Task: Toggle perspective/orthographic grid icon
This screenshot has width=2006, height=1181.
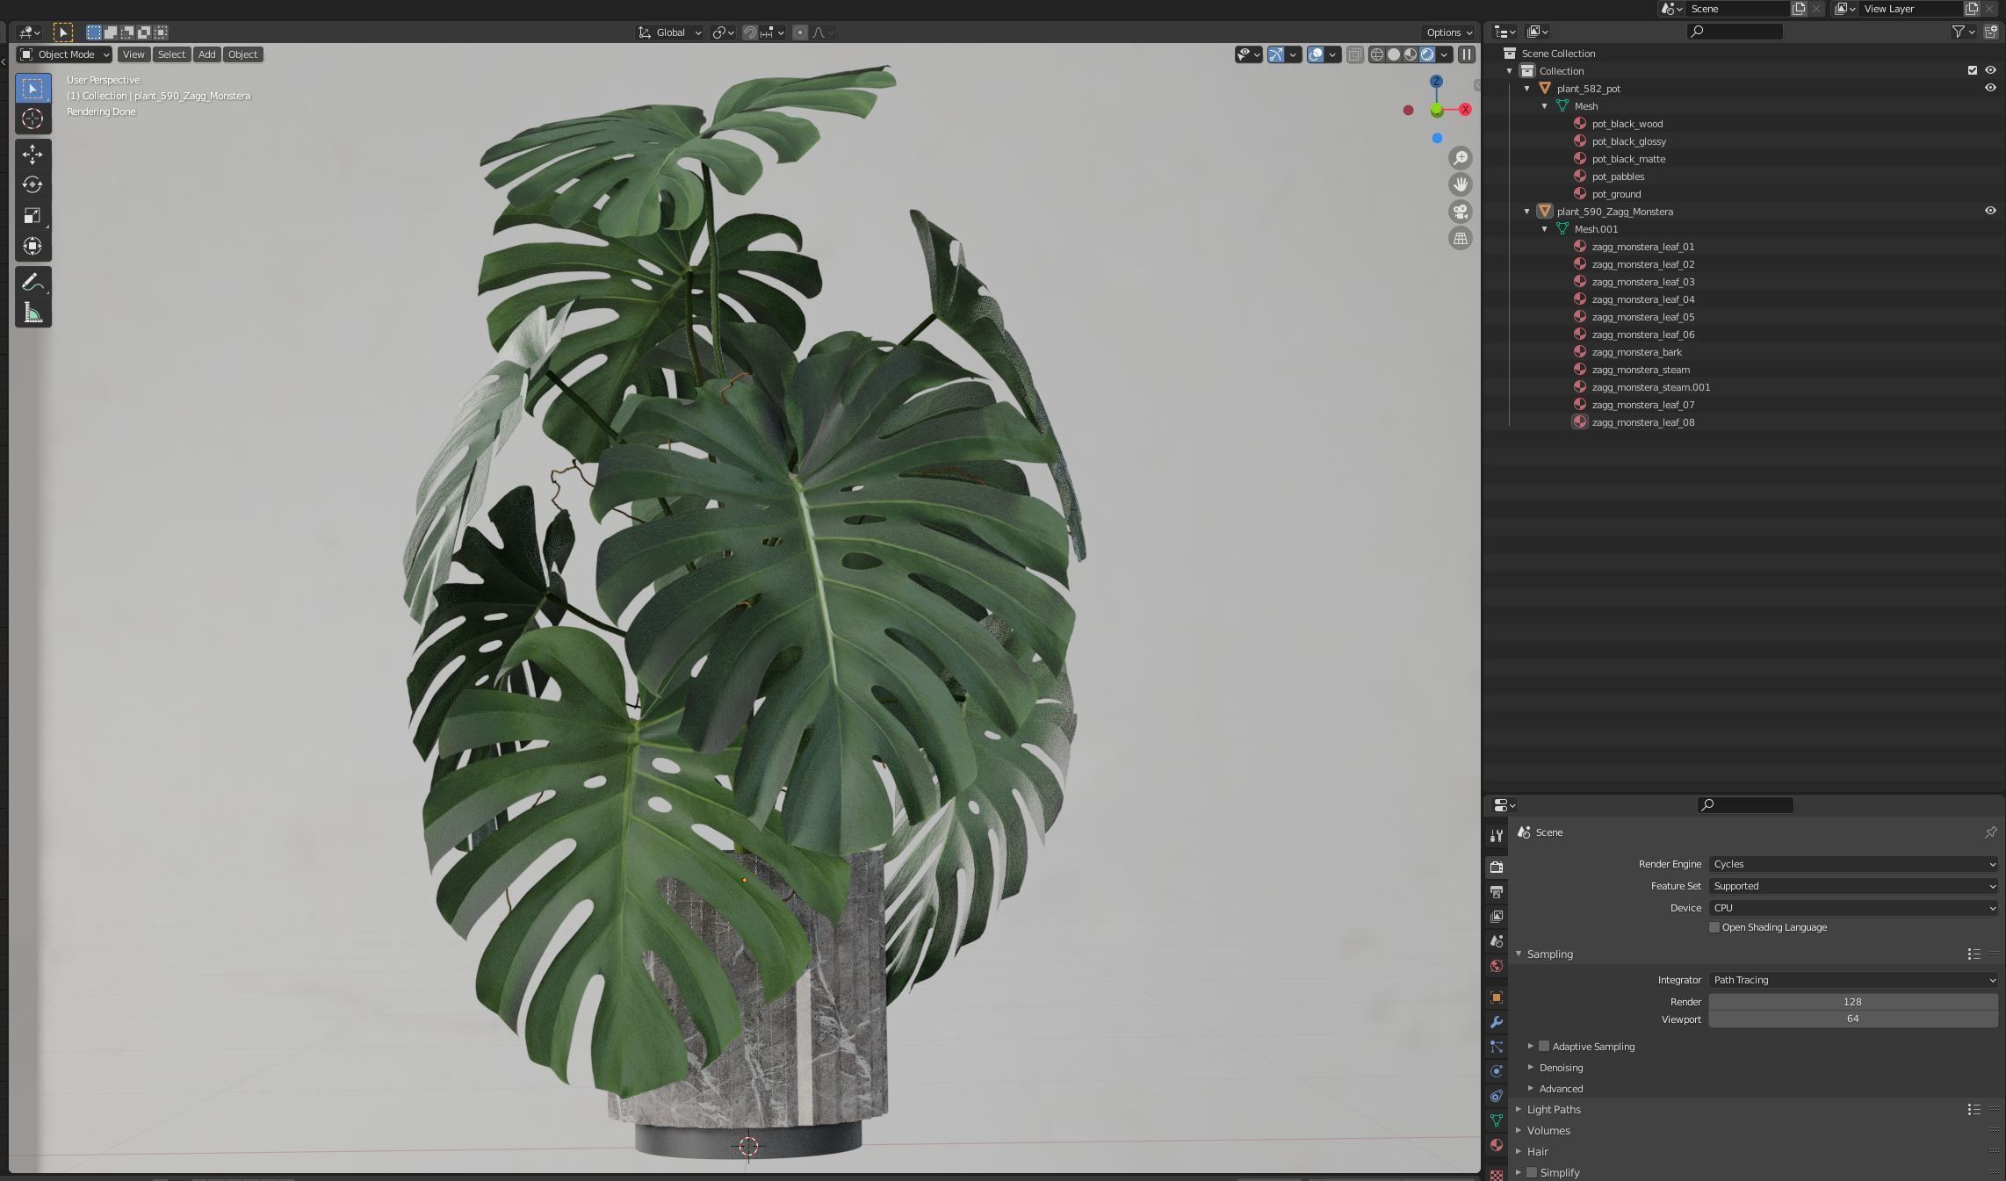Action: pos(1460,239)
